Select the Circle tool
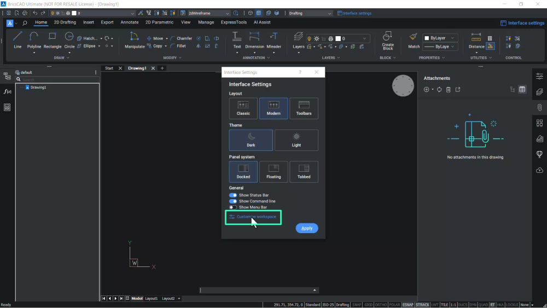The height and width of the screenshot is (308, 547). click(x=69, y=40)
